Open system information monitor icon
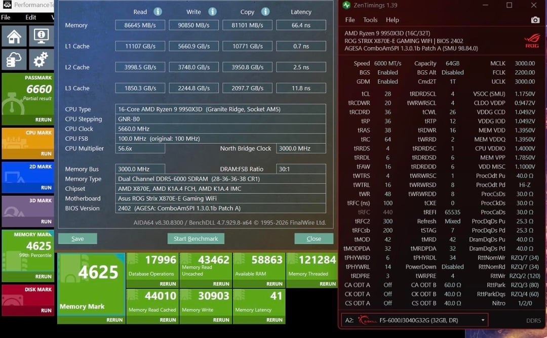 (41, 36)
